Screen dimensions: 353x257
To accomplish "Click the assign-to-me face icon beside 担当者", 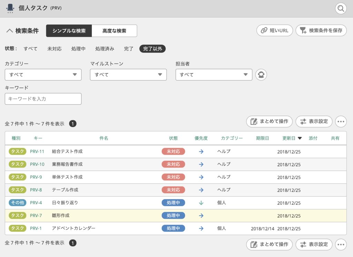I will [x=261, y=75].
